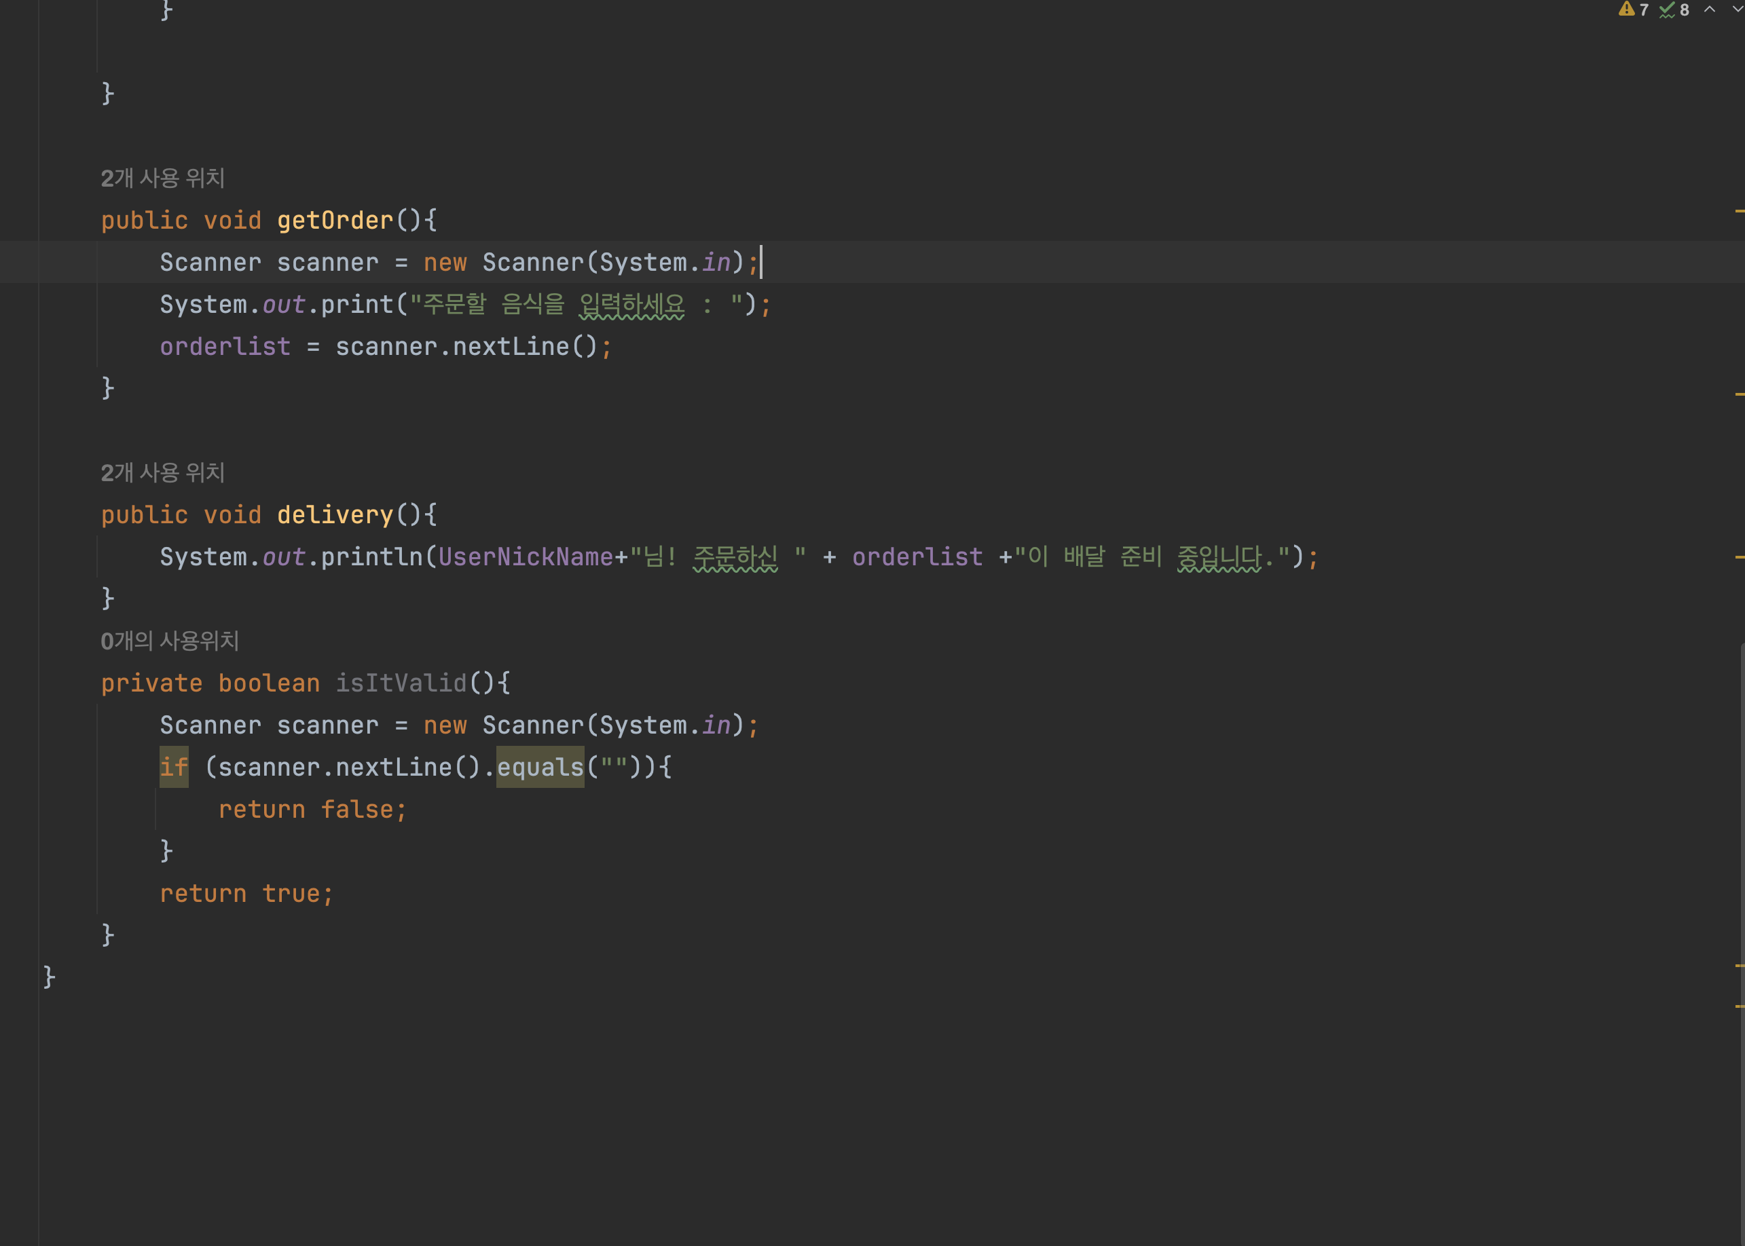Click the final closing brace of the class
Screen dimensions: 1745x1246
click(x=49, y=977)
